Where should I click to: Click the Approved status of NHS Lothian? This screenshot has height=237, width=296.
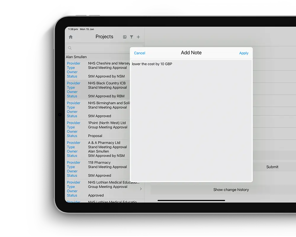pyautogui.click(x=96, y=196)
